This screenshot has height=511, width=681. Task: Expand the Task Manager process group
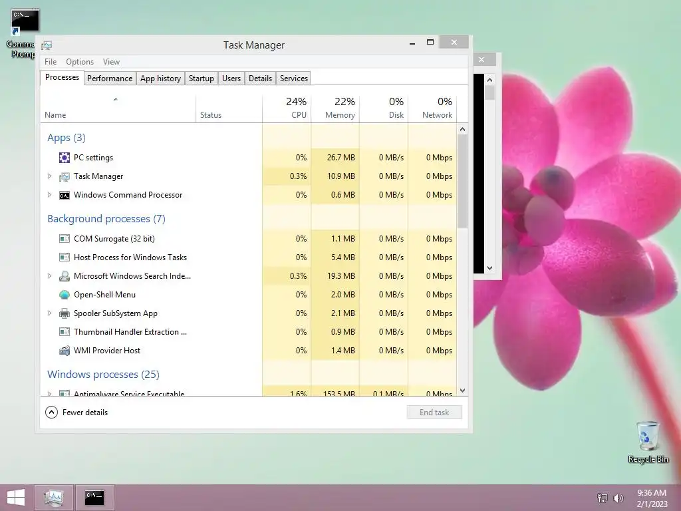(49, 176)
